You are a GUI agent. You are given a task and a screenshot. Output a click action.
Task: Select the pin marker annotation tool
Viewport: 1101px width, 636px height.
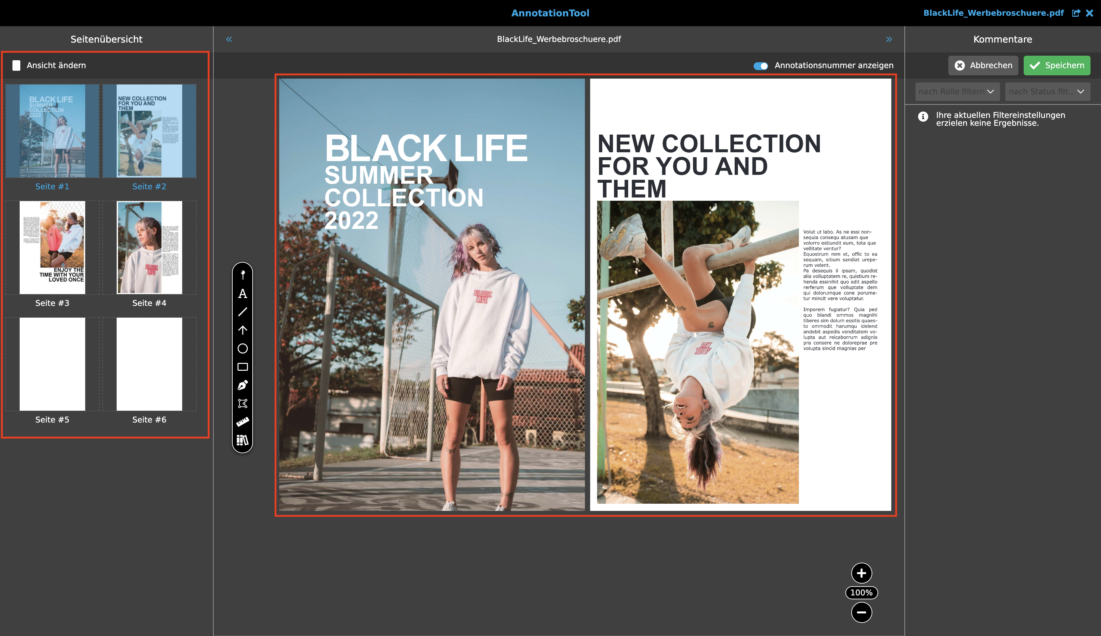[242, 275]
